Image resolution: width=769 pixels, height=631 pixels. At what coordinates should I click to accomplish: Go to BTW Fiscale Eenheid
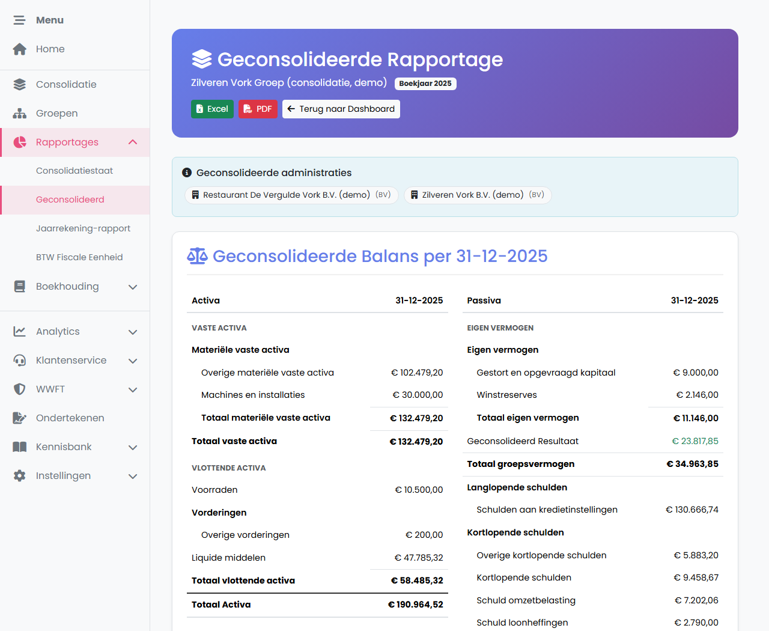pyautogui.click(x=74, y=257)
